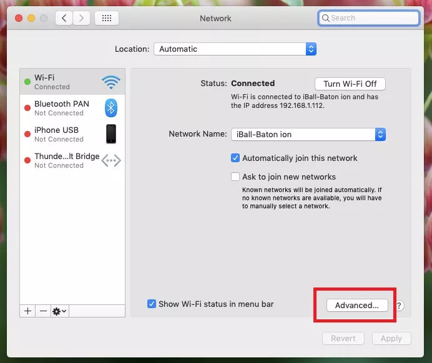Open the Location dropdown
This screenshot has height=363, width=432.
tap(235, 49)
